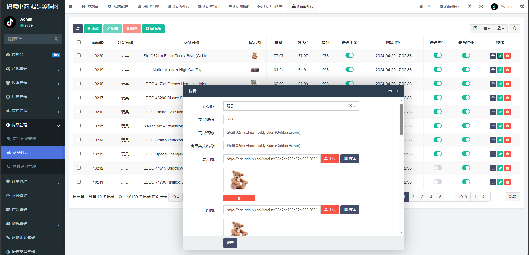Click the 商品名称 input field
The width and height of the screenshot is (529, 255).
[291, 133]
